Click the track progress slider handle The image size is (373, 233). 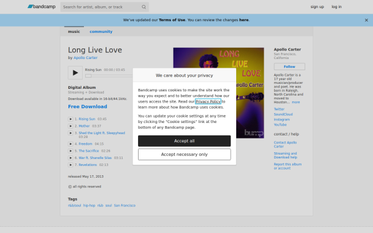pyautogui.click(x=88, y=76)
